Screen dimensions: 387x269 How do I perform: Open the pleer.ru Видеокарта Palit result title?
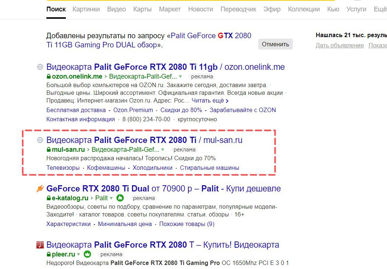pos(163,245)
